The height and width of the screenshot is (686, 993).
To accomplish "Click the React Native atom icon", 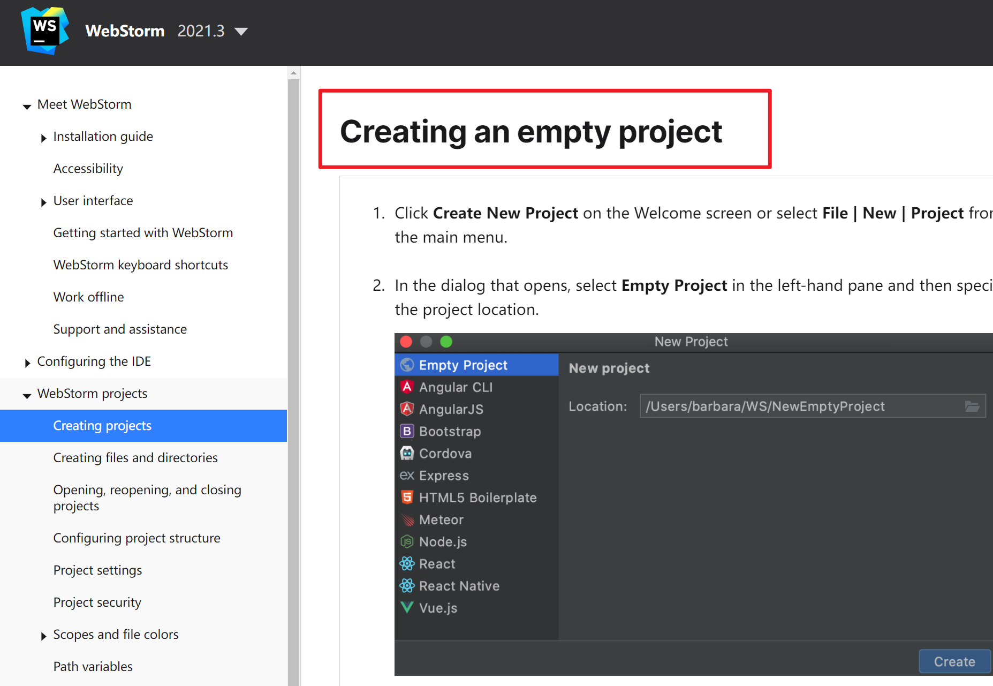I will [407, 585].
